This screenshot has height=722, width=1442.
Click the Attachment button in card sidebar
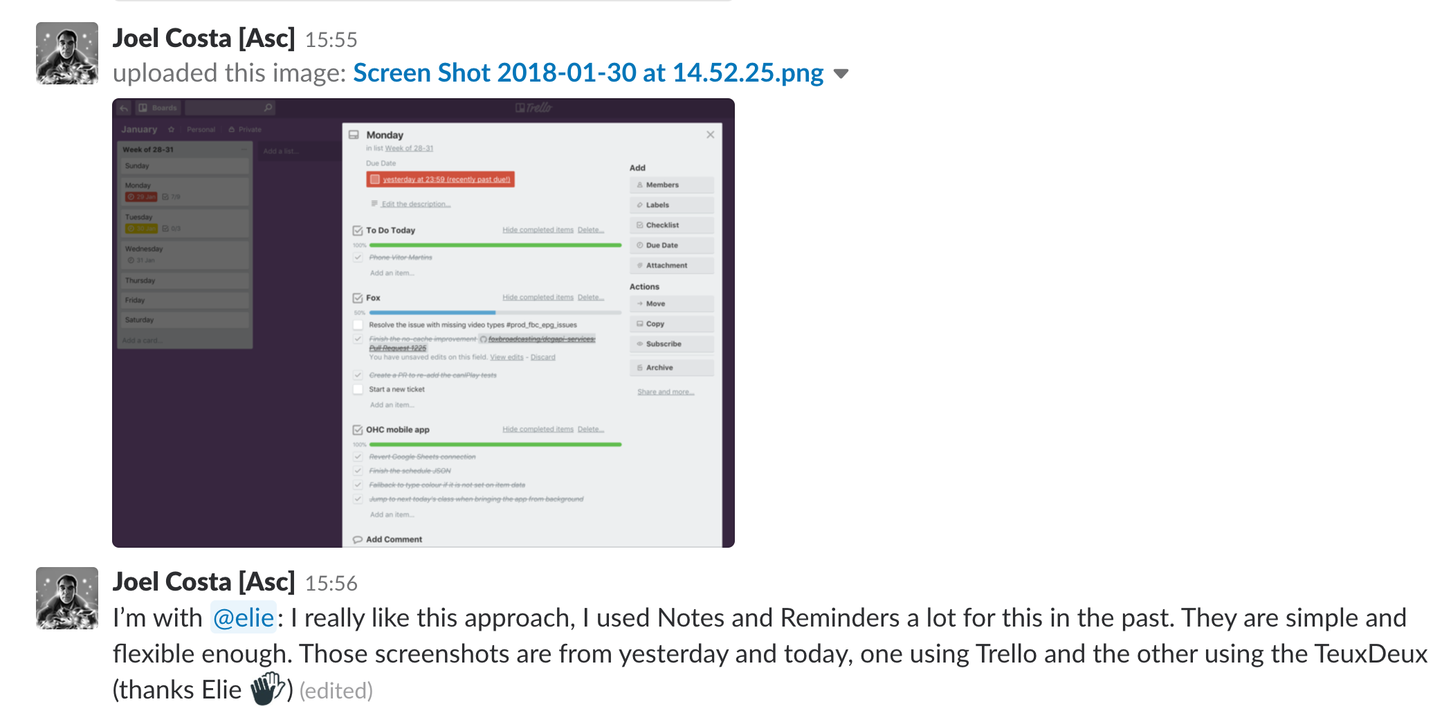(x=672, y=265)
